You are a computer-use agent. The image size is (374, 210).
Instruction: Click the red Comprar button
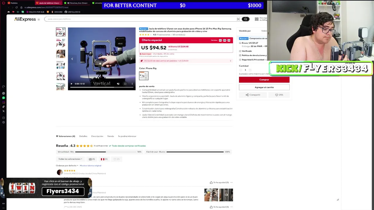pyautogui.click(x=264, y=80)
